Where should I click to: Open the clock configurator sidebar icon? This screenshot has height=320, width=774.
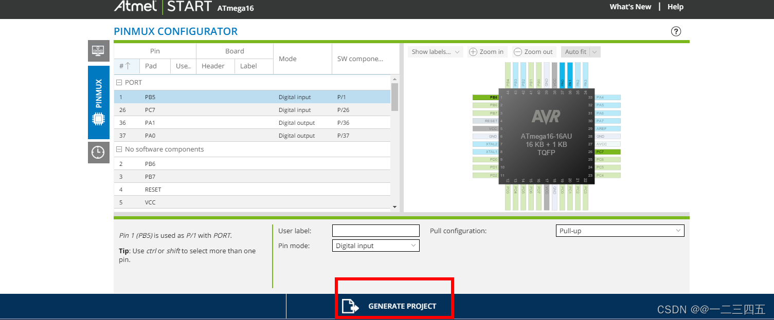[98, 152]
